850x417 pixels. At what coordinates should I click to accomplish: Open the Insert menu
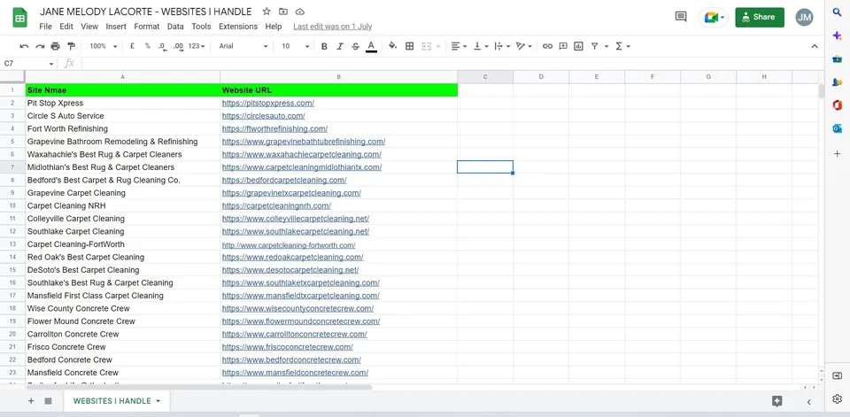click(116, 26)
